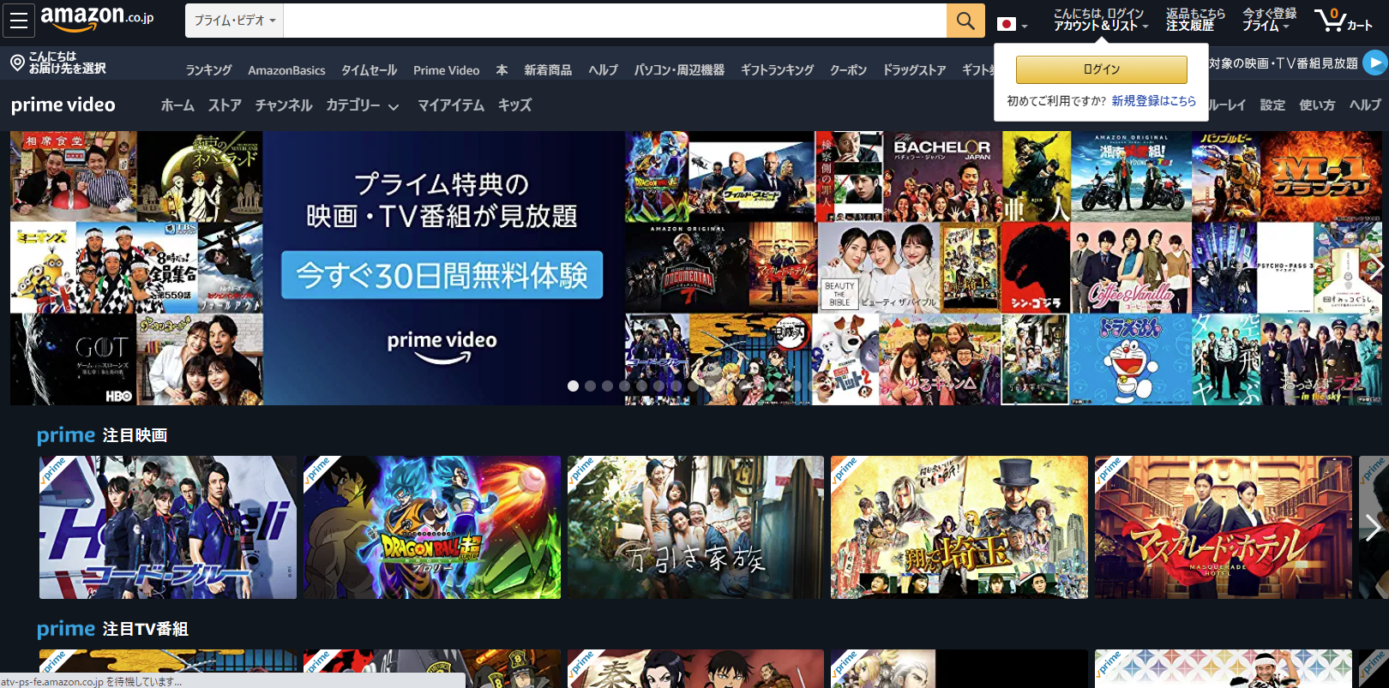Image resolution: width=1389 pixels, height=688 pixels.
Task: Click the prime video logo
Action: click(63, 105)
